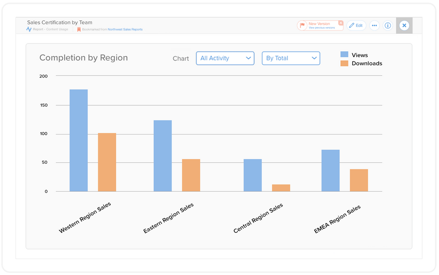Click the Edit pencil button

point(356,26)
